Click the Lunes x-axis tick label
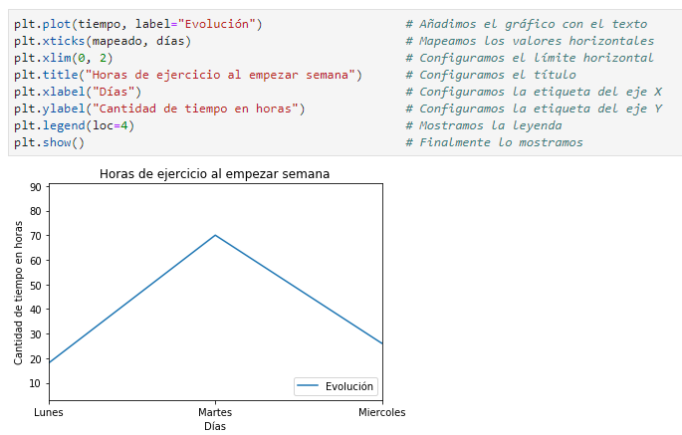 [48, 412]
